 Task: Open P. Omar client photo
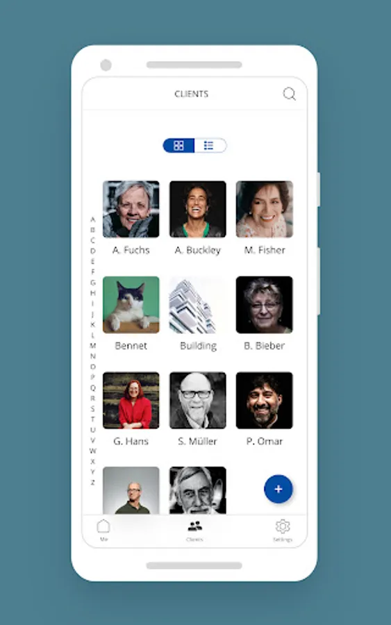[x=264, y=400]
